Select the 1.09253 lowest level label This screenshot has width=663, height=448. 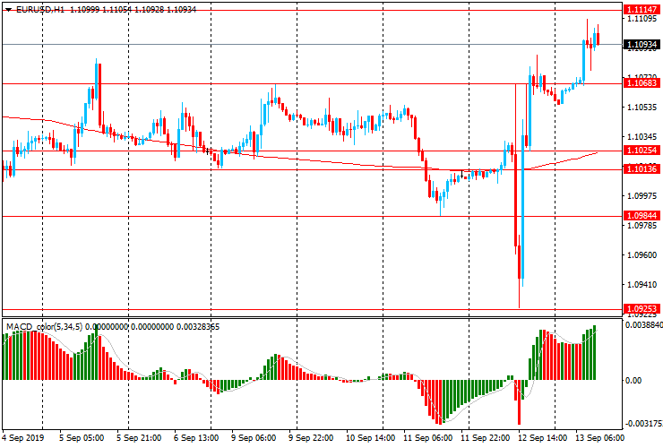pyautogui.click(x=641, y=309)
